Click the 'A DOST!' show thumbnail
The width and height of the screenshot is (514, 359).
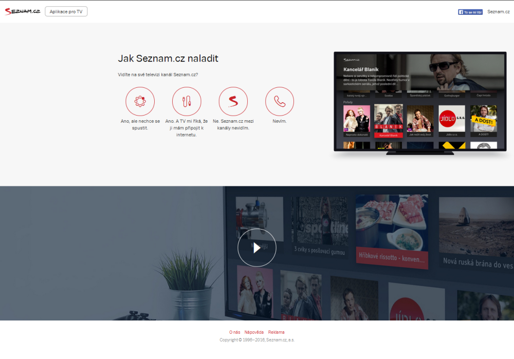point(483,118)
